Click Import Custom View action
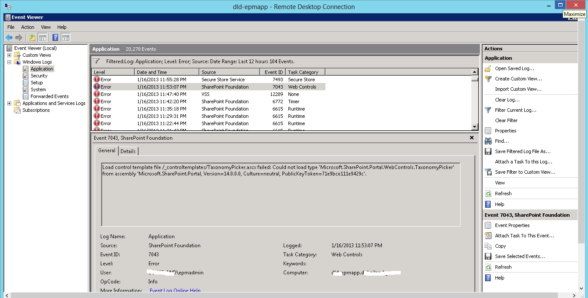The image size is (588, 298). (518, 89)
